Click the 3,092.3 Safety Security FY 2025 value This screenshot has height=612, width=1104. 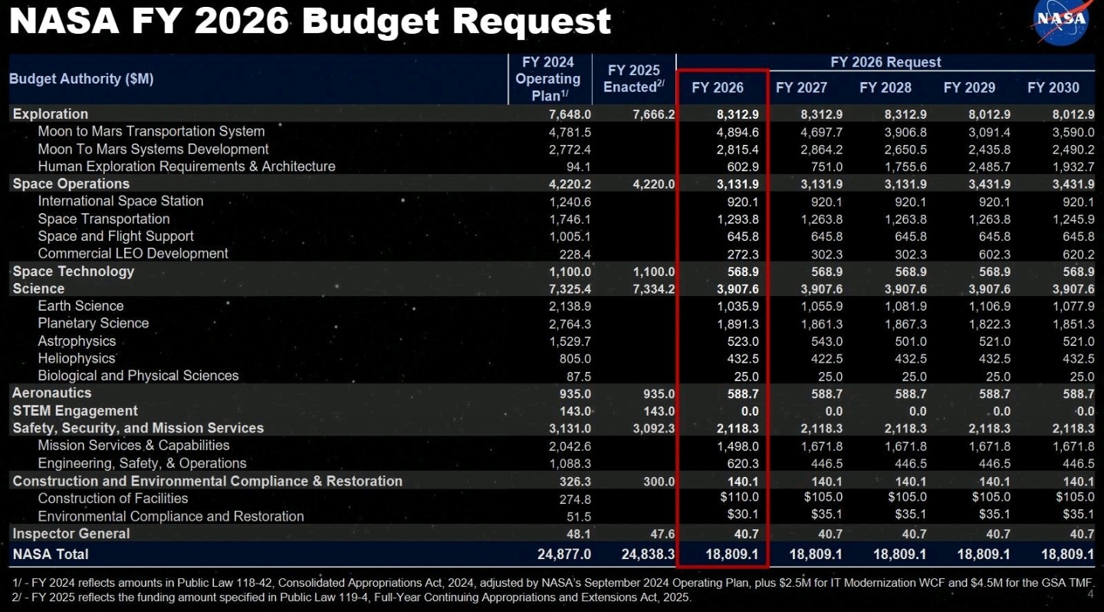click(x=654, y=428)
